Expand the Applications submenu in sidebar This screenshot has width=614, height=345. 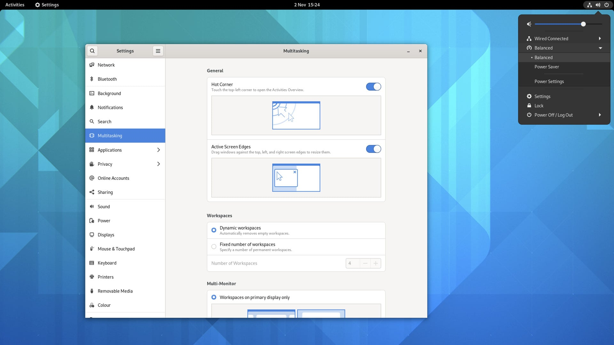click(158, 150)
